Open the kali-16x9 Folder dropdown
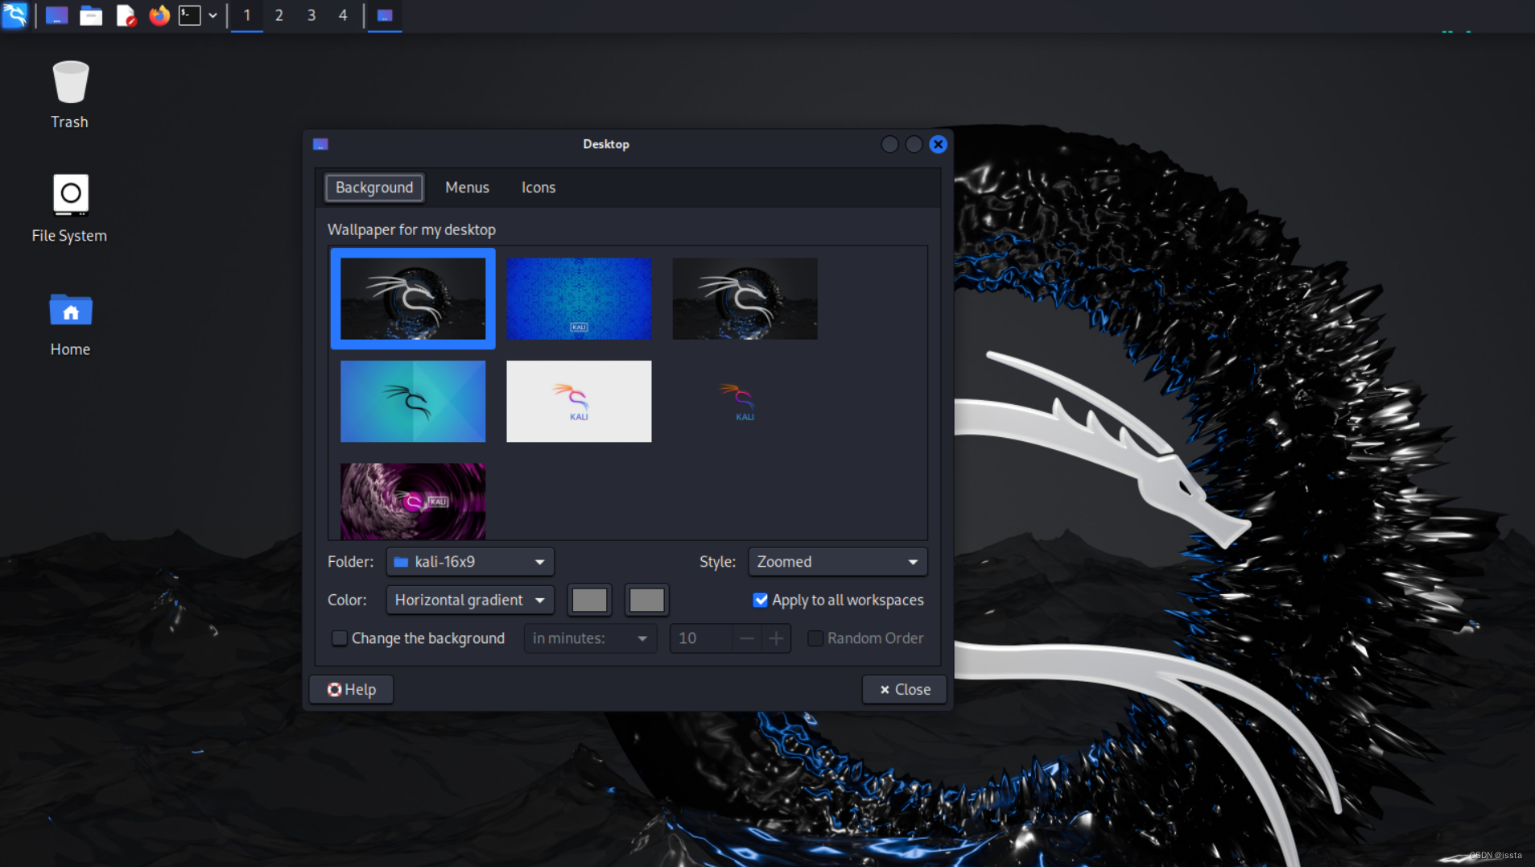1535x867 pixels. click(470, 562)
